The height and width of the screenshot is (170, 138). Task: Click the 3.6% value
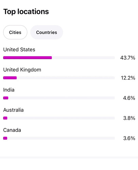(129, 138)
